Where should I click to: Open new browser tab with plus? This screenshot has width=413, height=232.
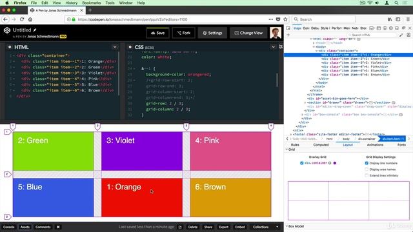[90, 10]
